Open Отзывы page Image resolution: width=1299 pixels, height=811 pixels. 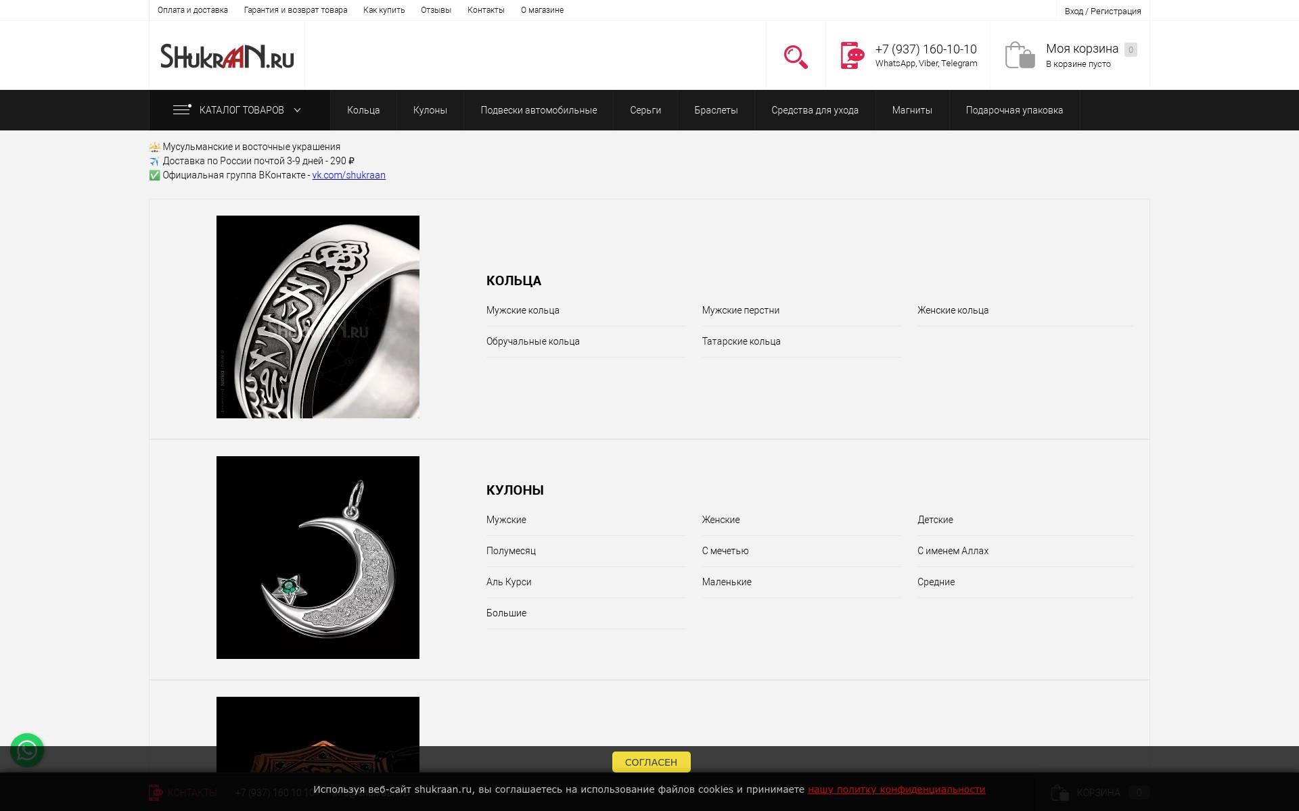coord(436,10)
